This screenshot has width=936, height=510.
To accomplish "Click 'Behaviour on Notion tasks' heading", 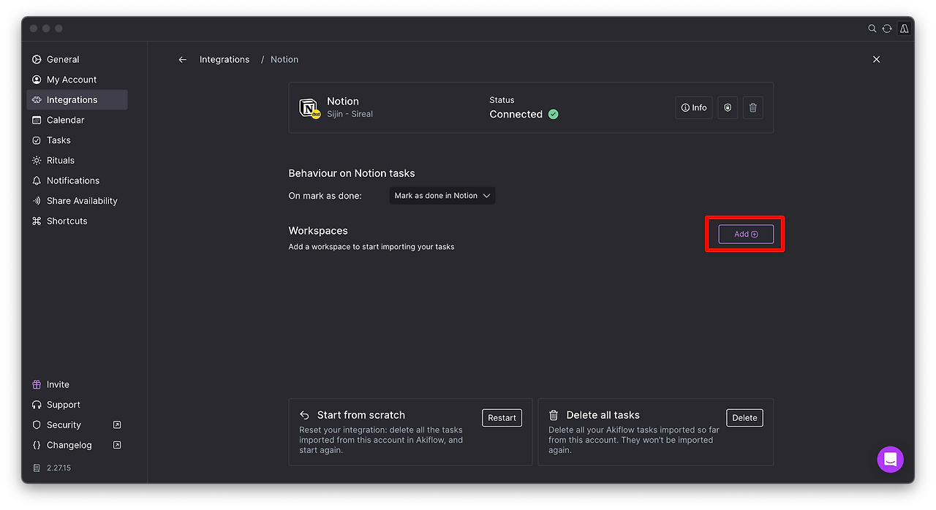I will coord(352,173).
